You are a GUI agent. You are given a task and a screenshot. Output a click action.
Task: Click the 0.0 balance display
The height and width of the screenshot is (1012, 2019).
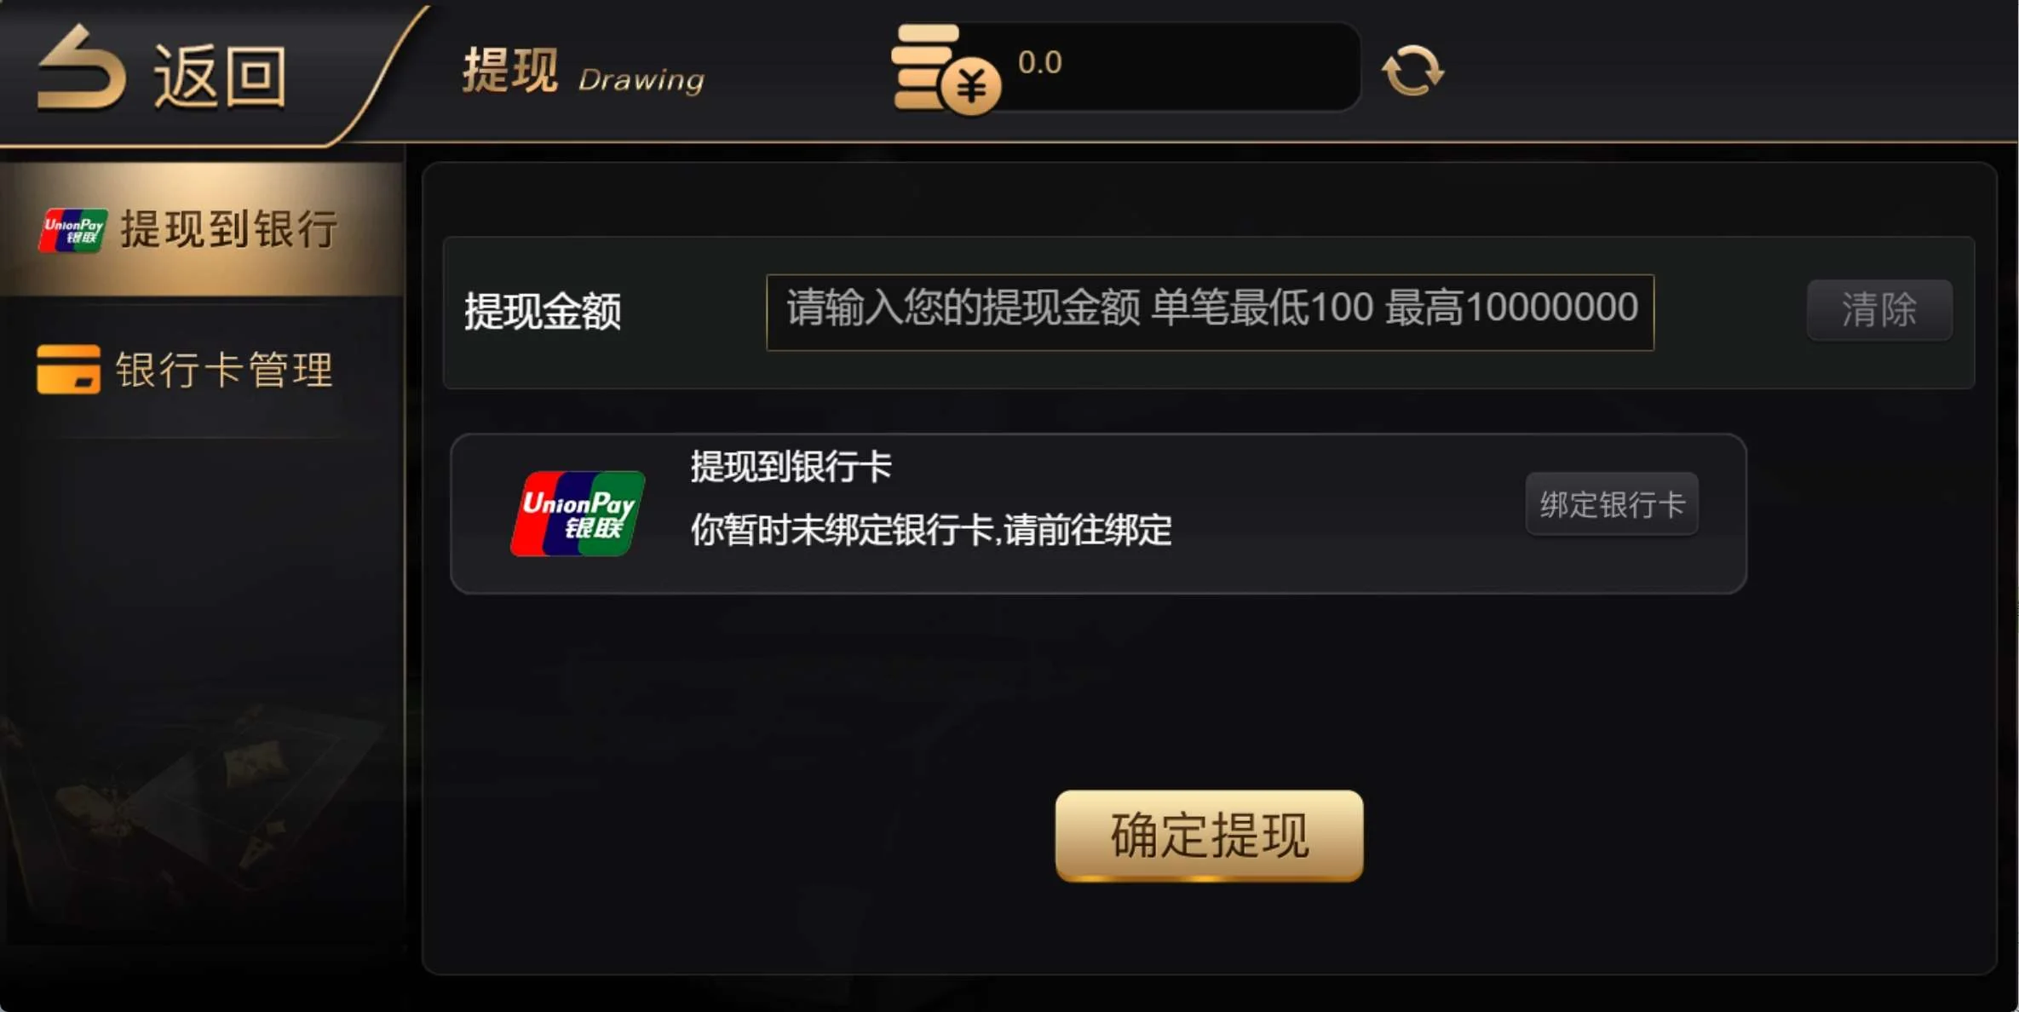pos(1039,62)
